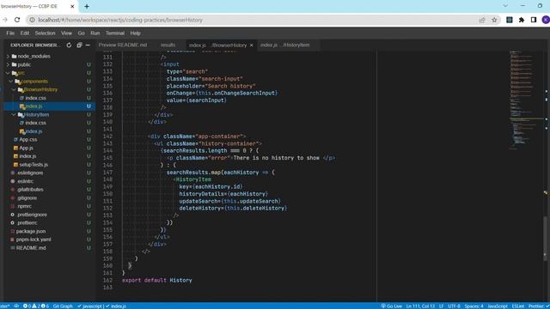Open index.js under HistoryItem folder
This screenshot has width=550, height=309.
click(x=34, y=131)
